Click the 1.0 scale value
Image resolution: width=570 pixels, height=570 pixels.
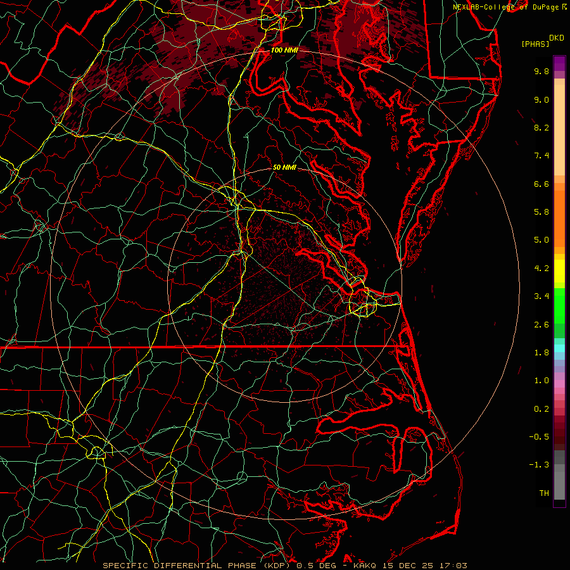(x=541, y=381)
